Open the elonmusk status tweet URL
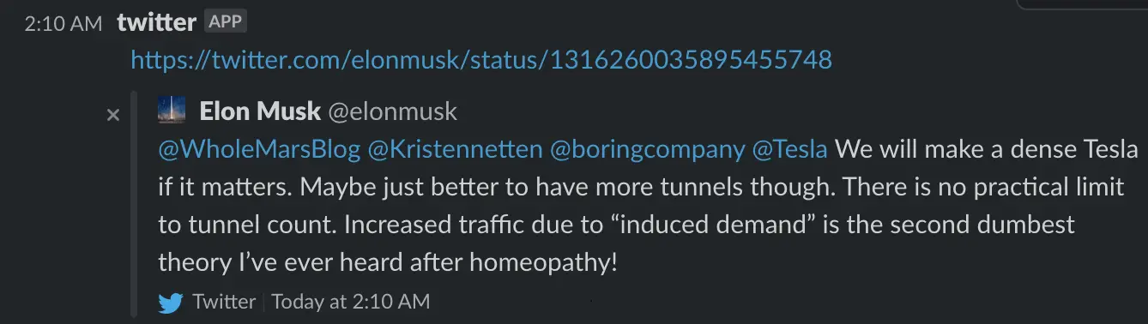This screenshot has width=1148, height=324. pyautogui.click(x=481, y=60)
